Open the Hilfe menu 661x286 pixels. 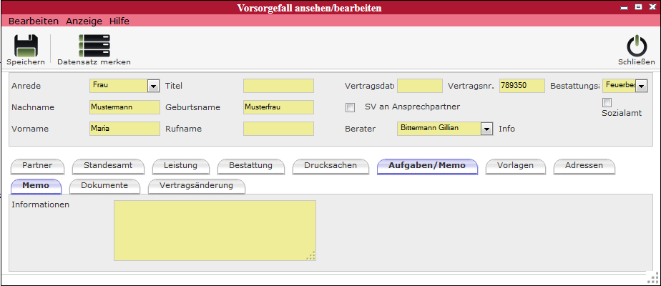(x=119, y=21)
